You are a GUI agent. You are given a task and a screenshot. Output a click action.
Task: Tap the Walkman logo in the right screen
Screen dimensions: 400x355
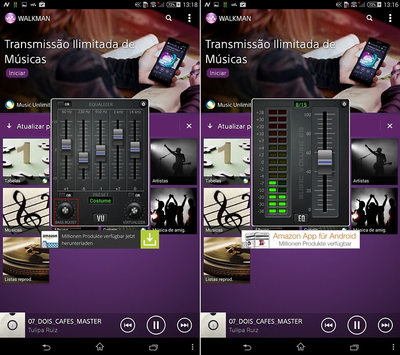pos(211,18)
